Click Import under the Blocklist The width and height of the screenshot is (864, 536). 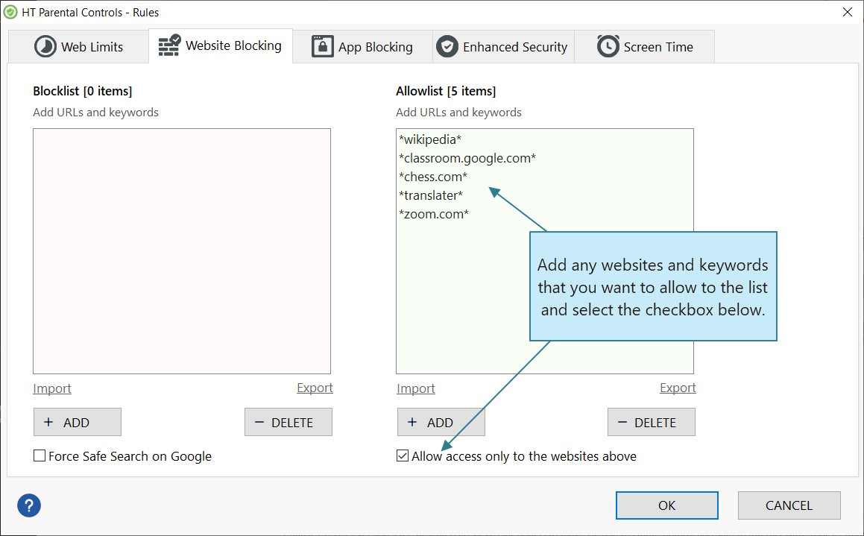52,388
